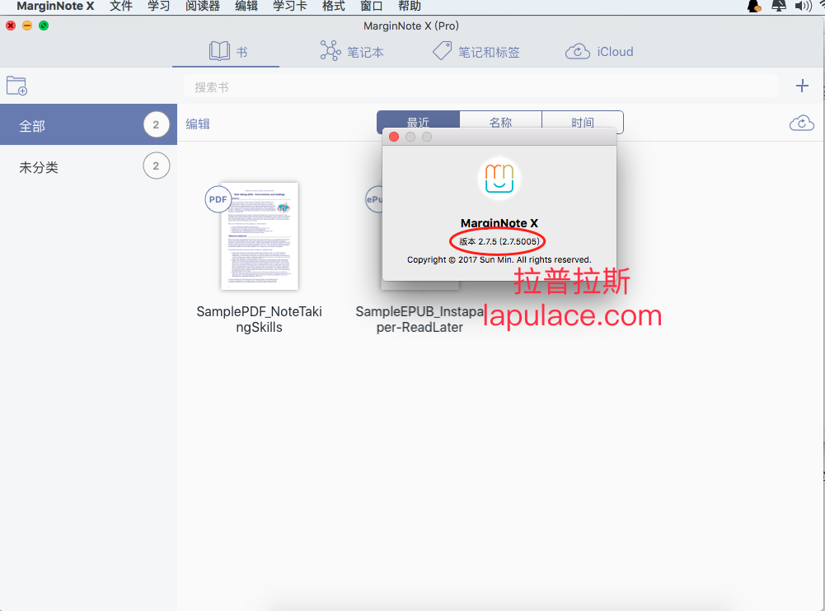This screenshot has height=611, width=825.
Task: Close the About MarginNote X dialog
Action: click(394, 137)
